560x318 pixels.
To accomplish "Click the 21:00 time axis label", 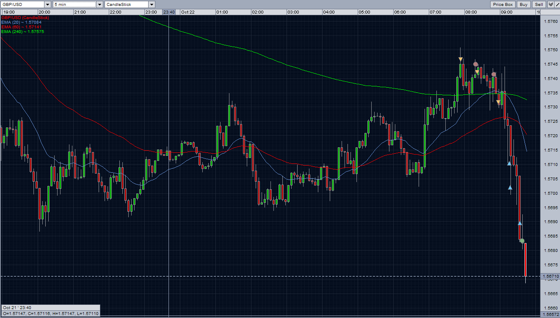I will tap(80, 12).
